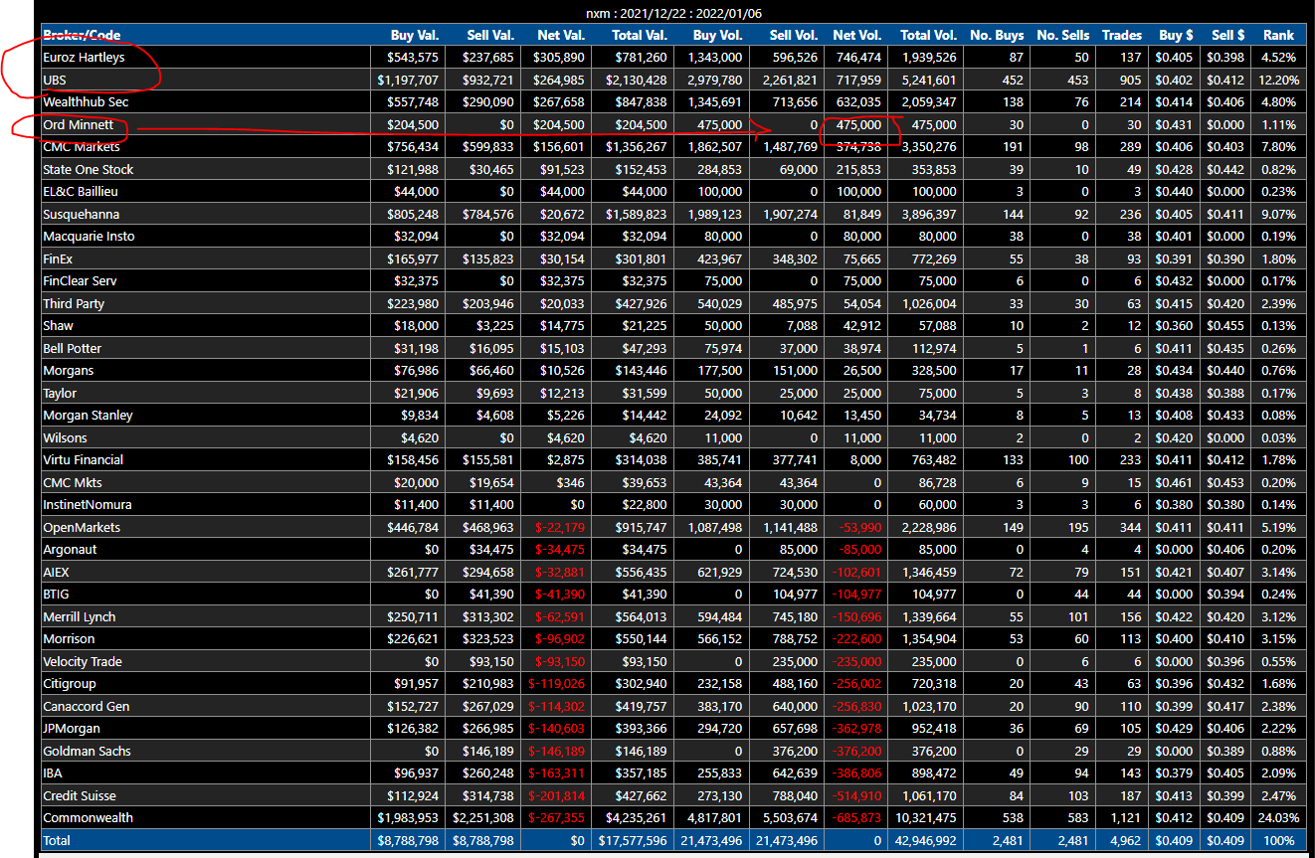Click the Net Vol. column header

[858, 35]
